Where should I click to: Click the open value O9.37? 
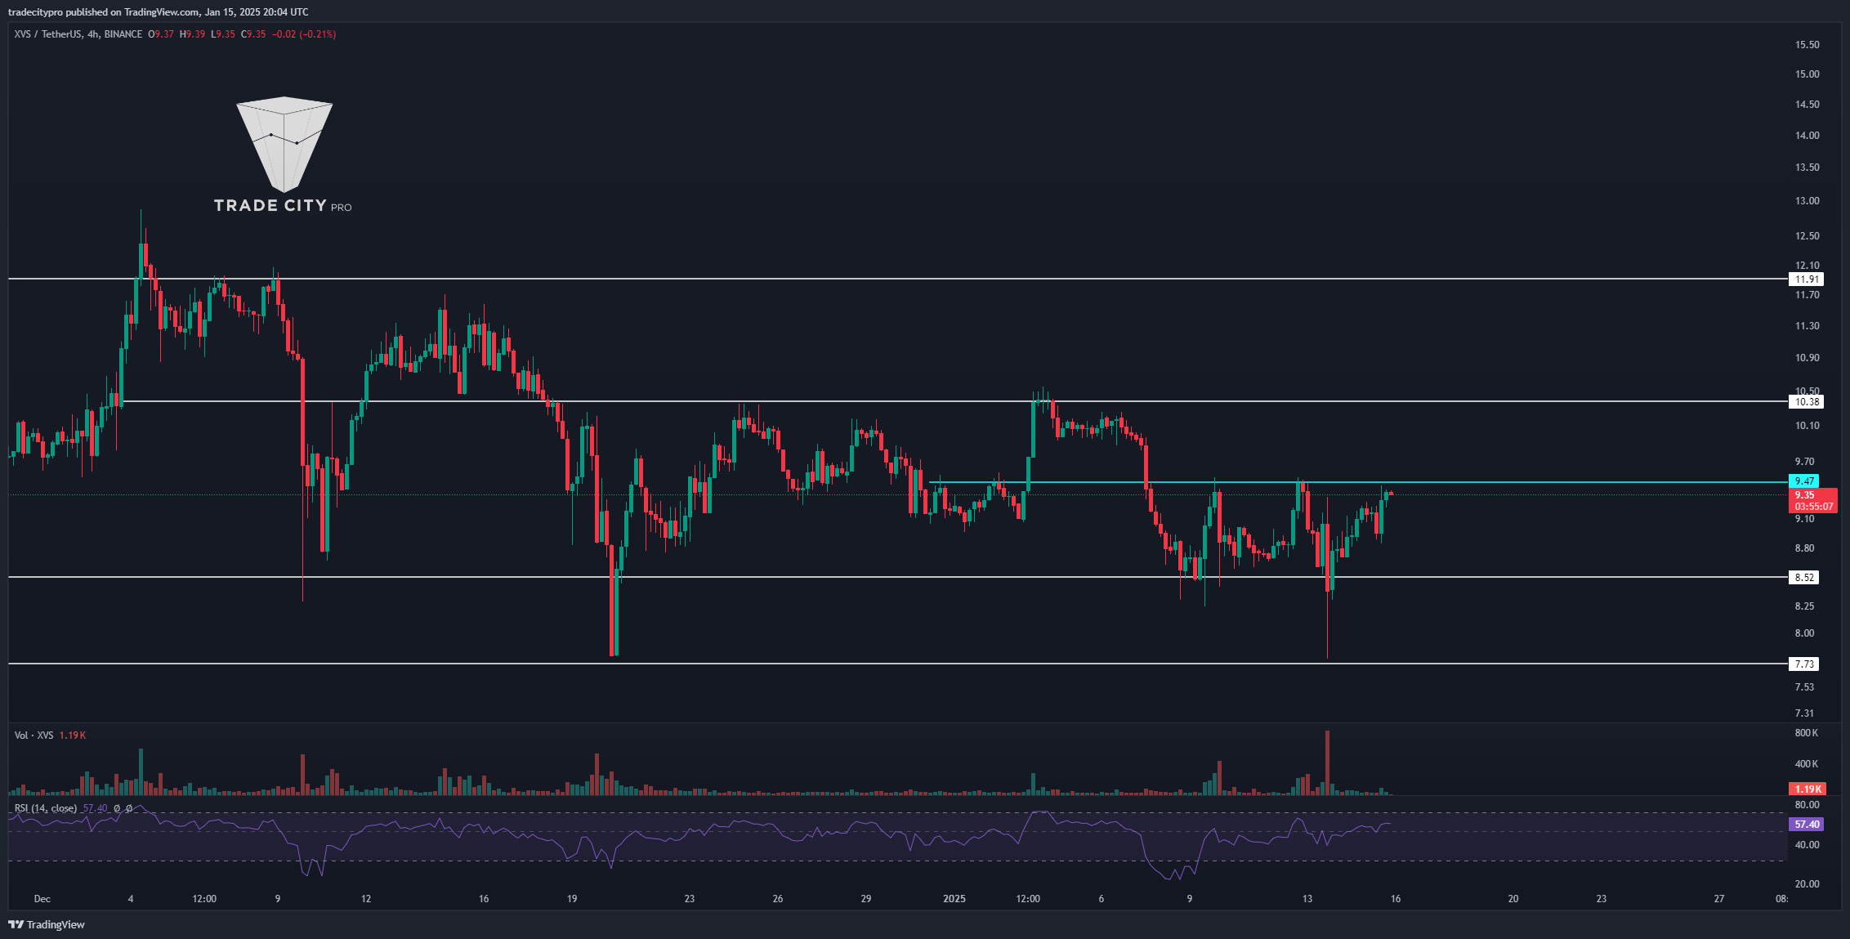coord(161,34)
